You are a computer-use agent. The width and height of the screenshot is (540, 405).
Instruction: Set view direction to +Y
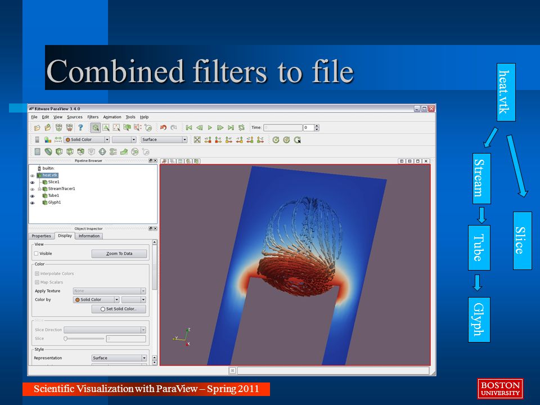(229, 140)
